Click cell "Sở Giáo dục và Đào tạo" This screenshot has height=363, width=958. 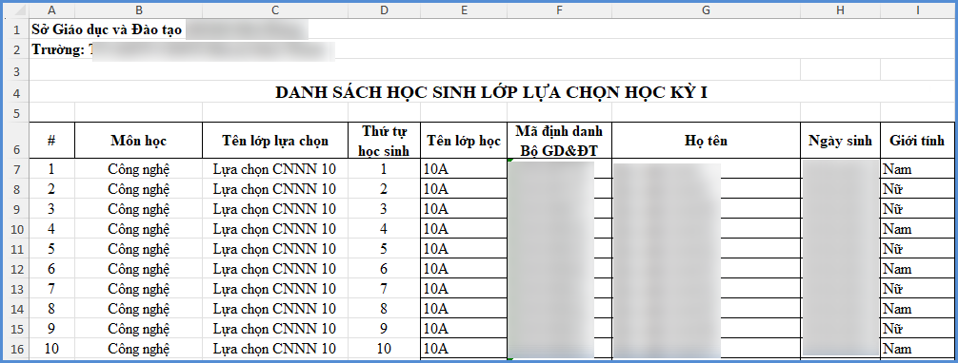tap(107, 29)
